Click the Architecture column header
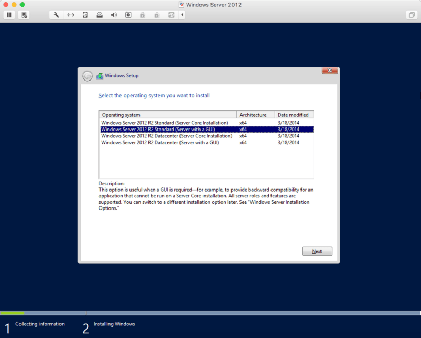 pyautogui.click(x=256, y=115)
